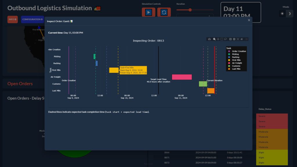Click the orange Last Mile bar
The image size is (297, 167).
(x=211, y=91)
